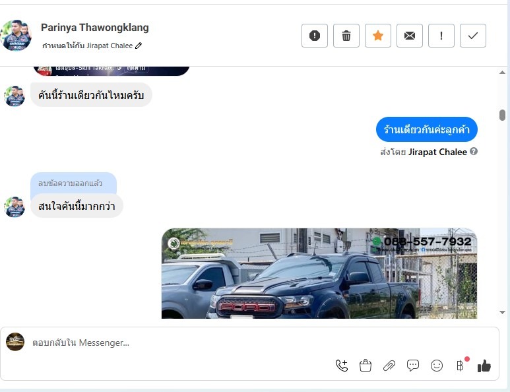Open the Ford pickup truck photo

[x=319, y=273]
